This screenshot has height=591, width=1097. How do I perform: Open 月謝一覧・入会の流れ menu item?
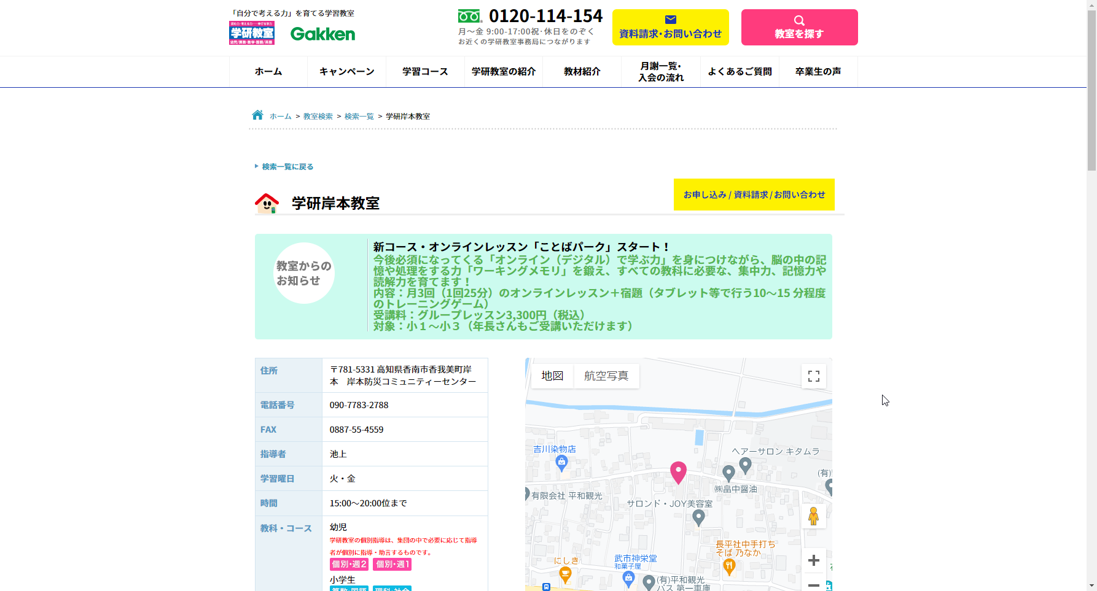661,72
